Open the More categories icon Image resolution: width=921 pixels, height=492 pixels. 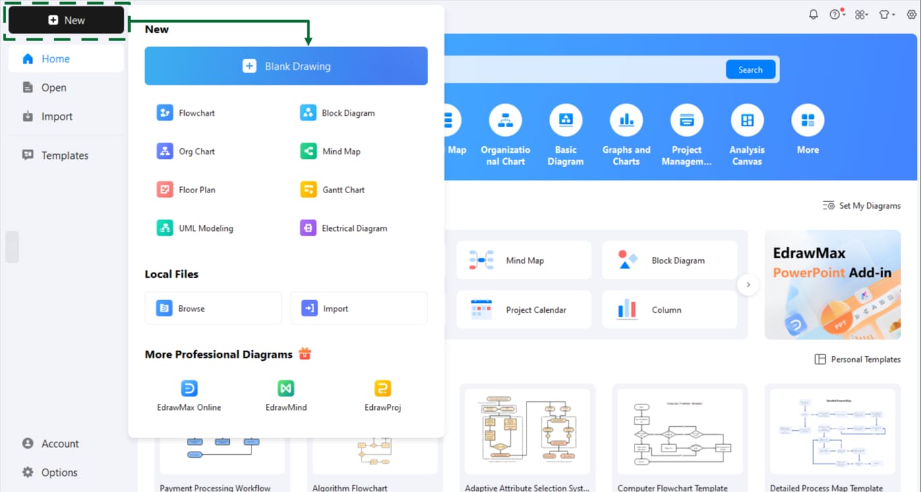coord(808,121)
